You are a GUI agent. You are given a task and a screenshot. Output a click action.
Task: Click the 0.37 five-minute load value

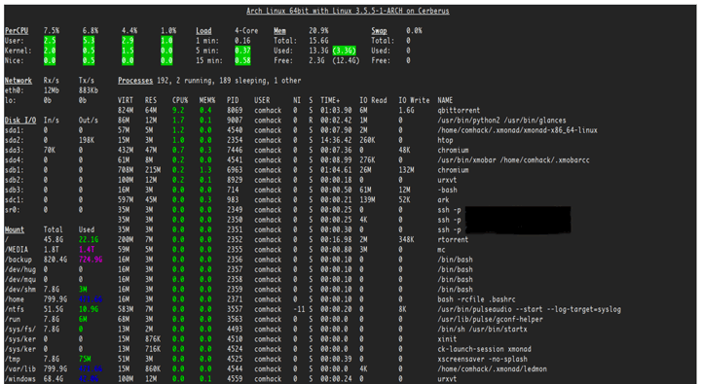pyautogui.click(x=242, y=51)
